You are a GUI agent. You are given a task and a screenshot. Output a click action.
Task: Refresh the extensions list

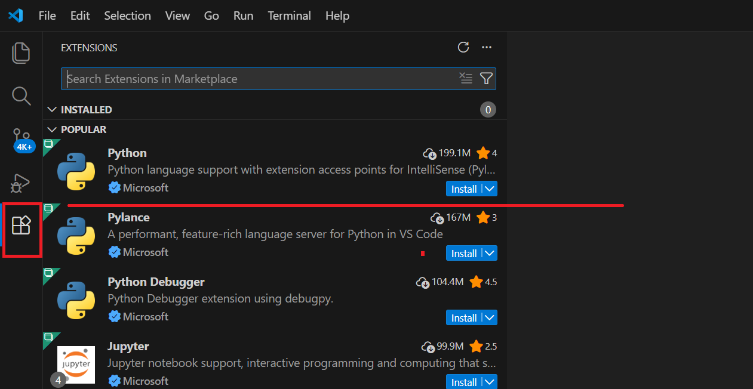click(463, 48)
